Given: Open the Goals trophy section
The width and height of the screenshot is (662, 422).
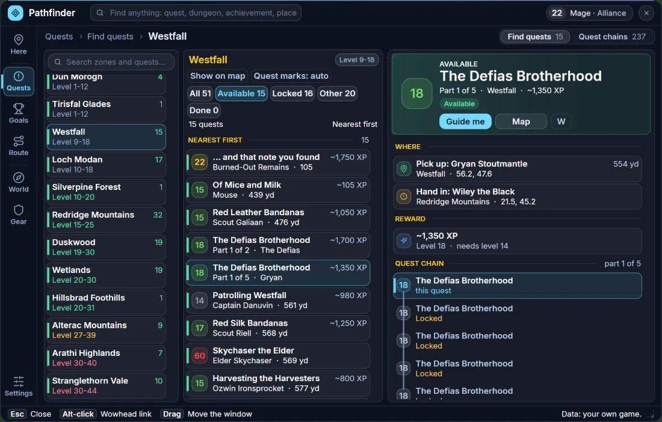Looking at the screenshot, I should point(19,114).
